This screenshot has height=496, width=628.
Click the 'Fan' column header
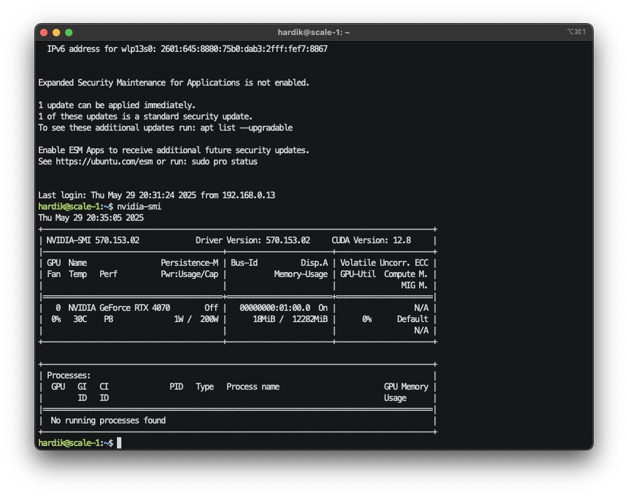point(54,274)
